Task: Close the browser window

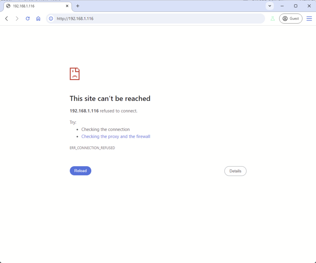Action: (x=309, y=6)
